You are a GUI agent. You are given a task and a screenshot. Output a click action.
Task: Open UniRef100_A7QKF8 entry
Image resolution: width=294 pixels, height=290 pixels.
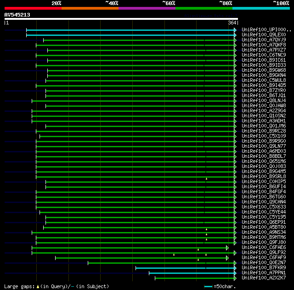pos(264,45)
